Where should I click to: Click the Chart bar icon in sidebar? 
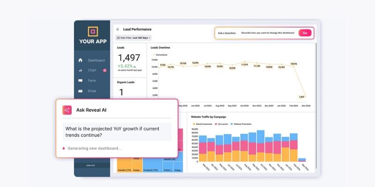80,71
